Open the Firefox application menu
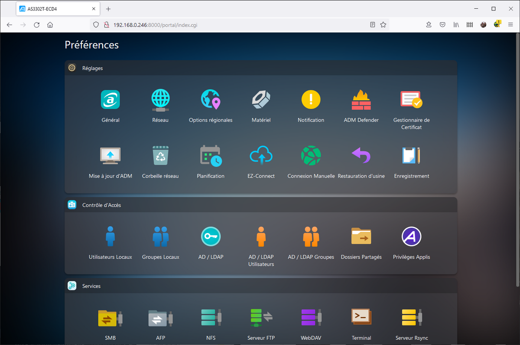Screen dimensions: 520x345 coord(510,25)
